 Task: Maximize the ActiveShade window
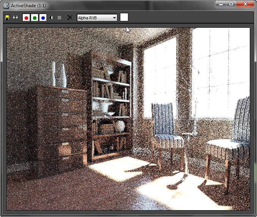231,4
